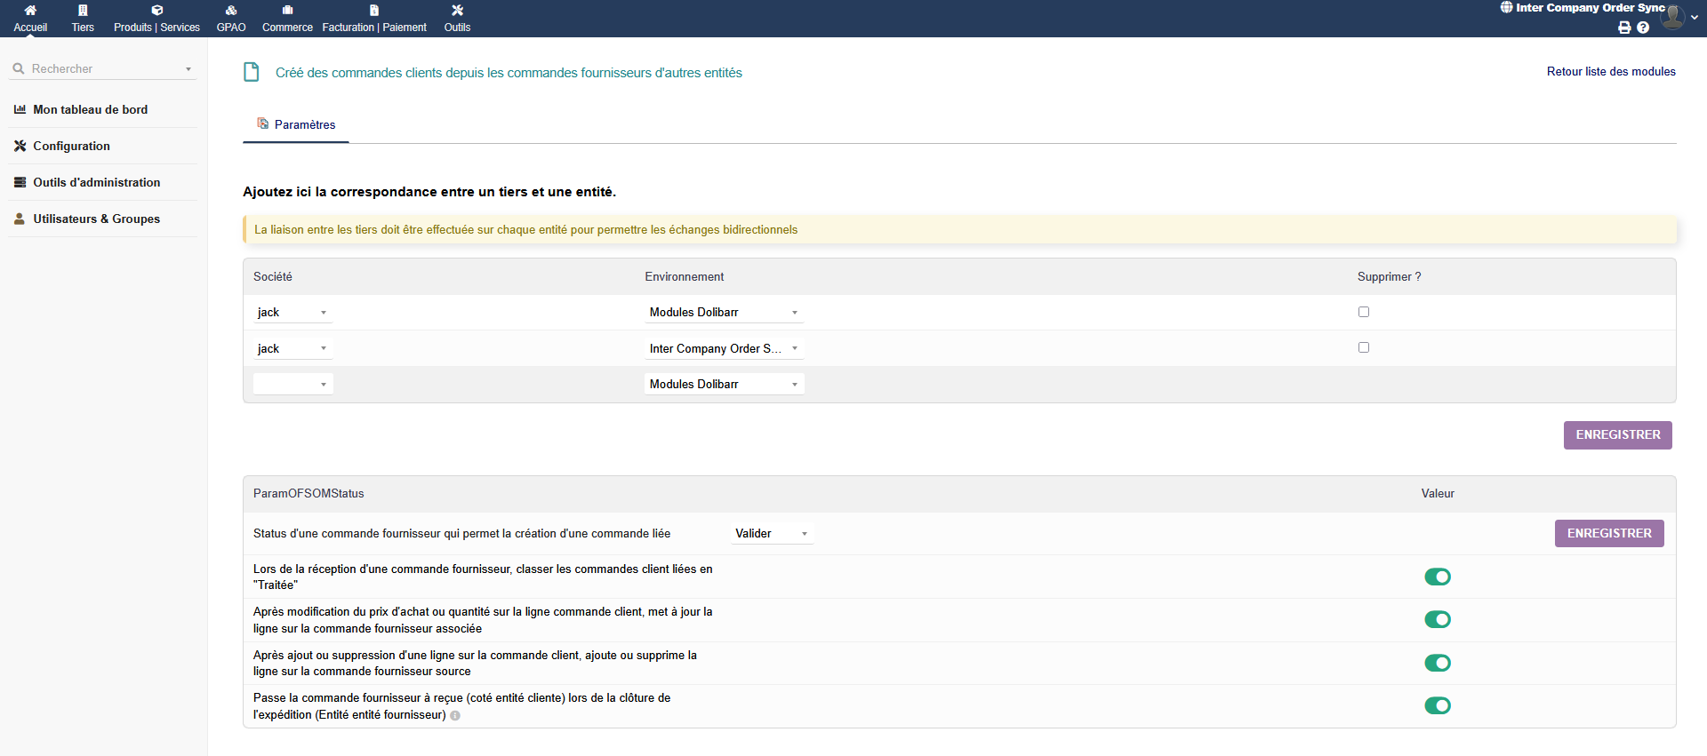Open Configuration in the left menu
This screenshot has width=1707, height=756.
(x=71, y=147)
